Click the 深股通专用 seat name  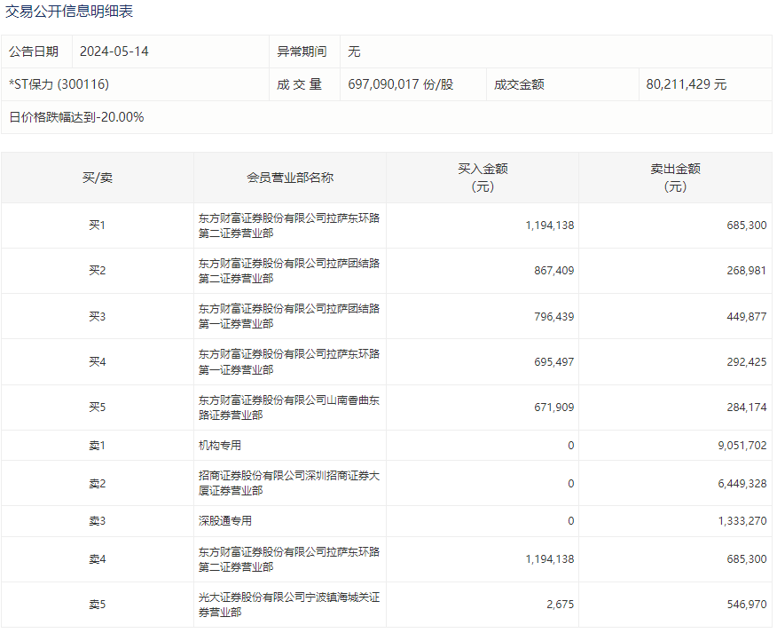[225, 521]
